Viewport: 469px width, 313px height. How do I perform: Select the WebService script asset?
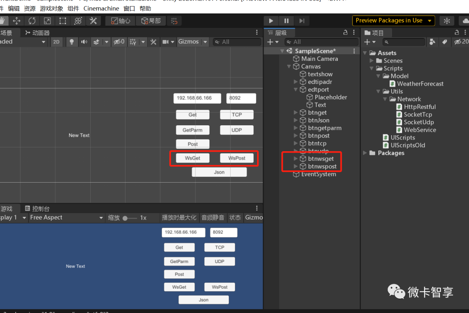tap(416, 130)
